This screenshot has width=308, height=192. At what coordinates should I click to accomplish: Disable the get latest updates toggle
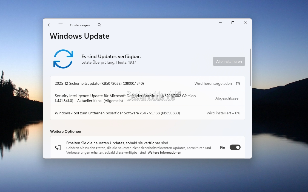(235, 148)
